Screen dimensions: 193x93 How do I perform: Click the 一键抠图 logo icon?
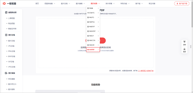pos(4,4)
